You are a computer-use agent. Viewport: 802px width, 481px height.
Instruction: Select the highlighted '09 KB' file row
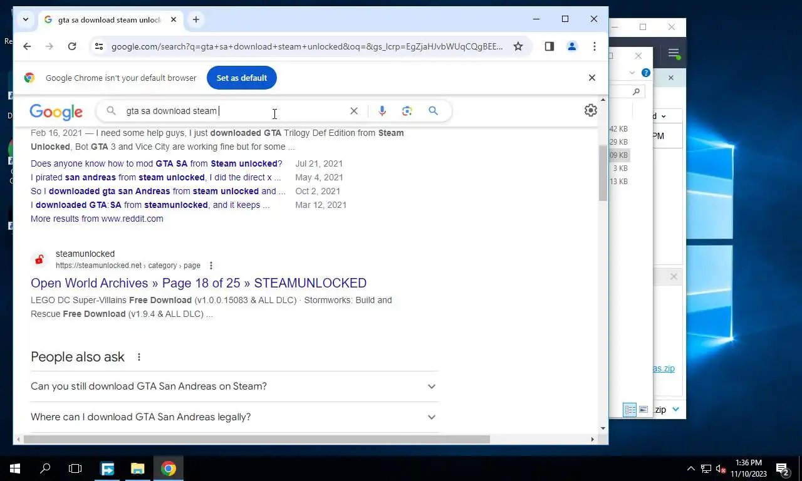[x=619, y=155]
